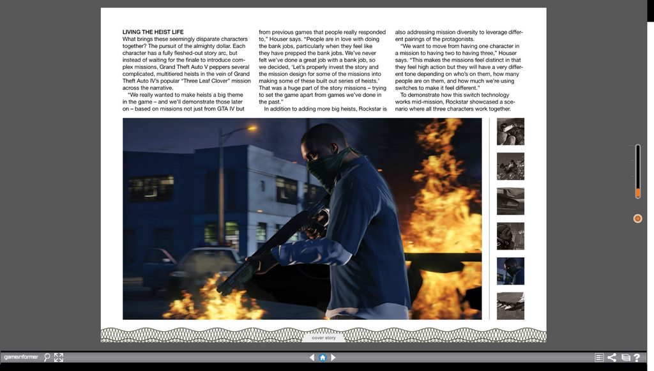Click the magnifier search icon in bottom toolbar
654x371 pixels.
click(47, 358)
